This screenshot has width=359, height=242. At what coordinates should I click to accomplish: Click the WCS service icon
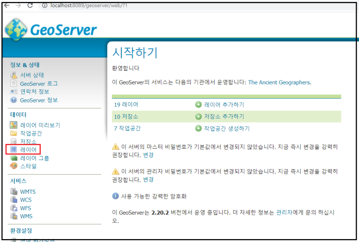tap(14, 200)
